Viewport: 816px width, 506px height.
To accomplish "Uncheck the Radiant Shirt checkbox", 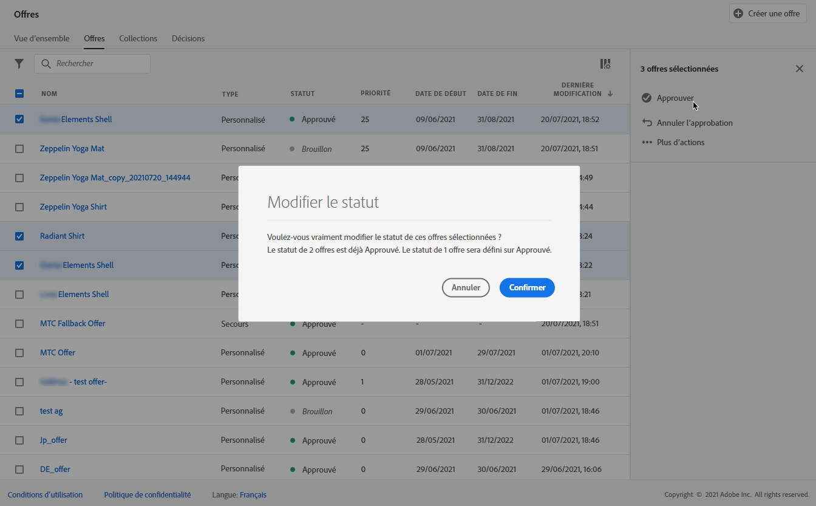I will coord(19,236).
